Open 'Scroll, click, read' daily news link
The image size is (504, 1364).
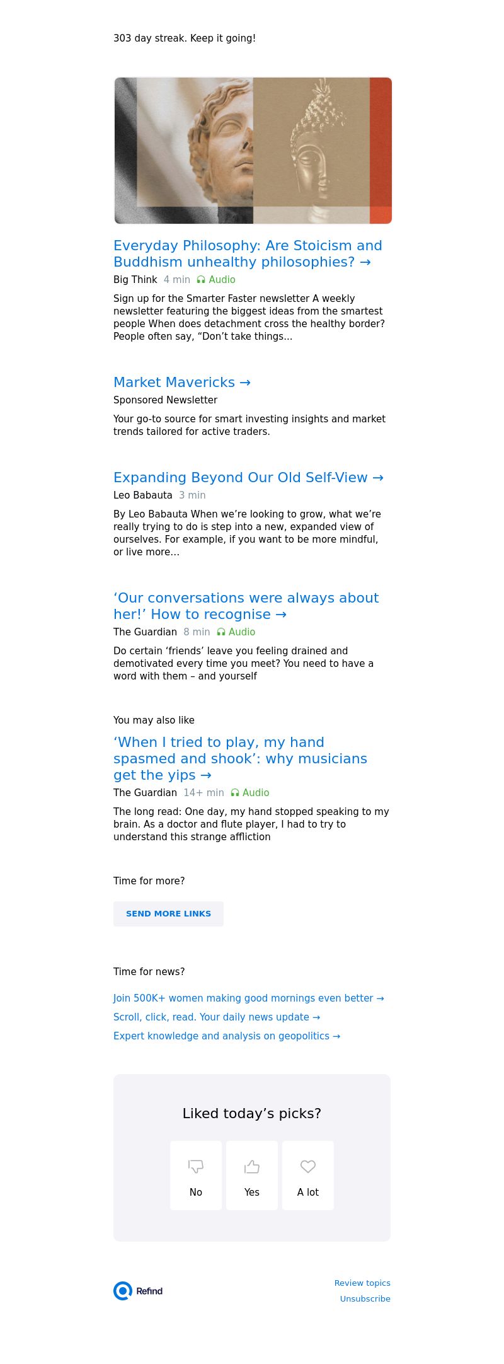pyautogui.click(x=217, y=1017)
